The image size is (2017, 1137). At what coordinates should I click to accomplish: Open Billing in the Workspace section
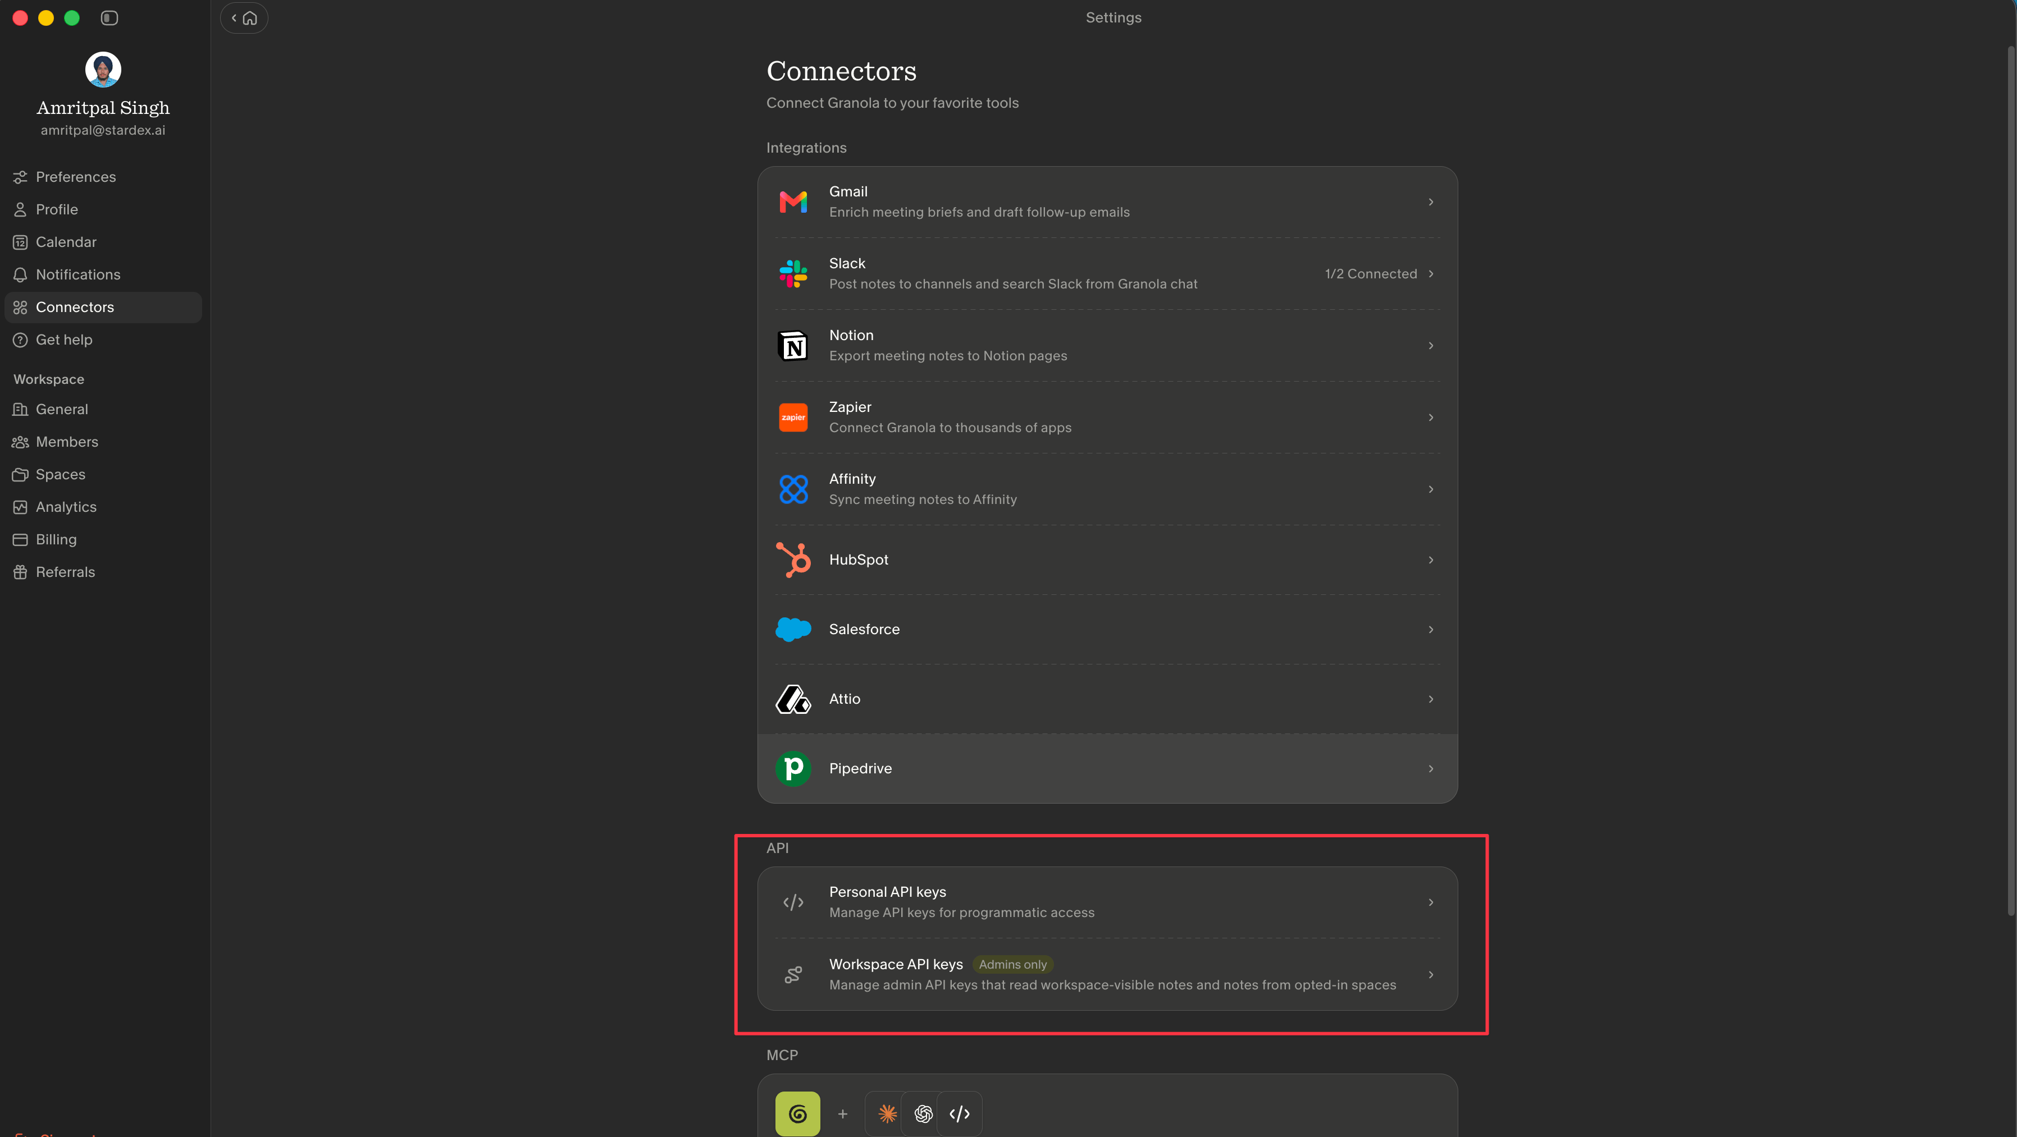103,539
